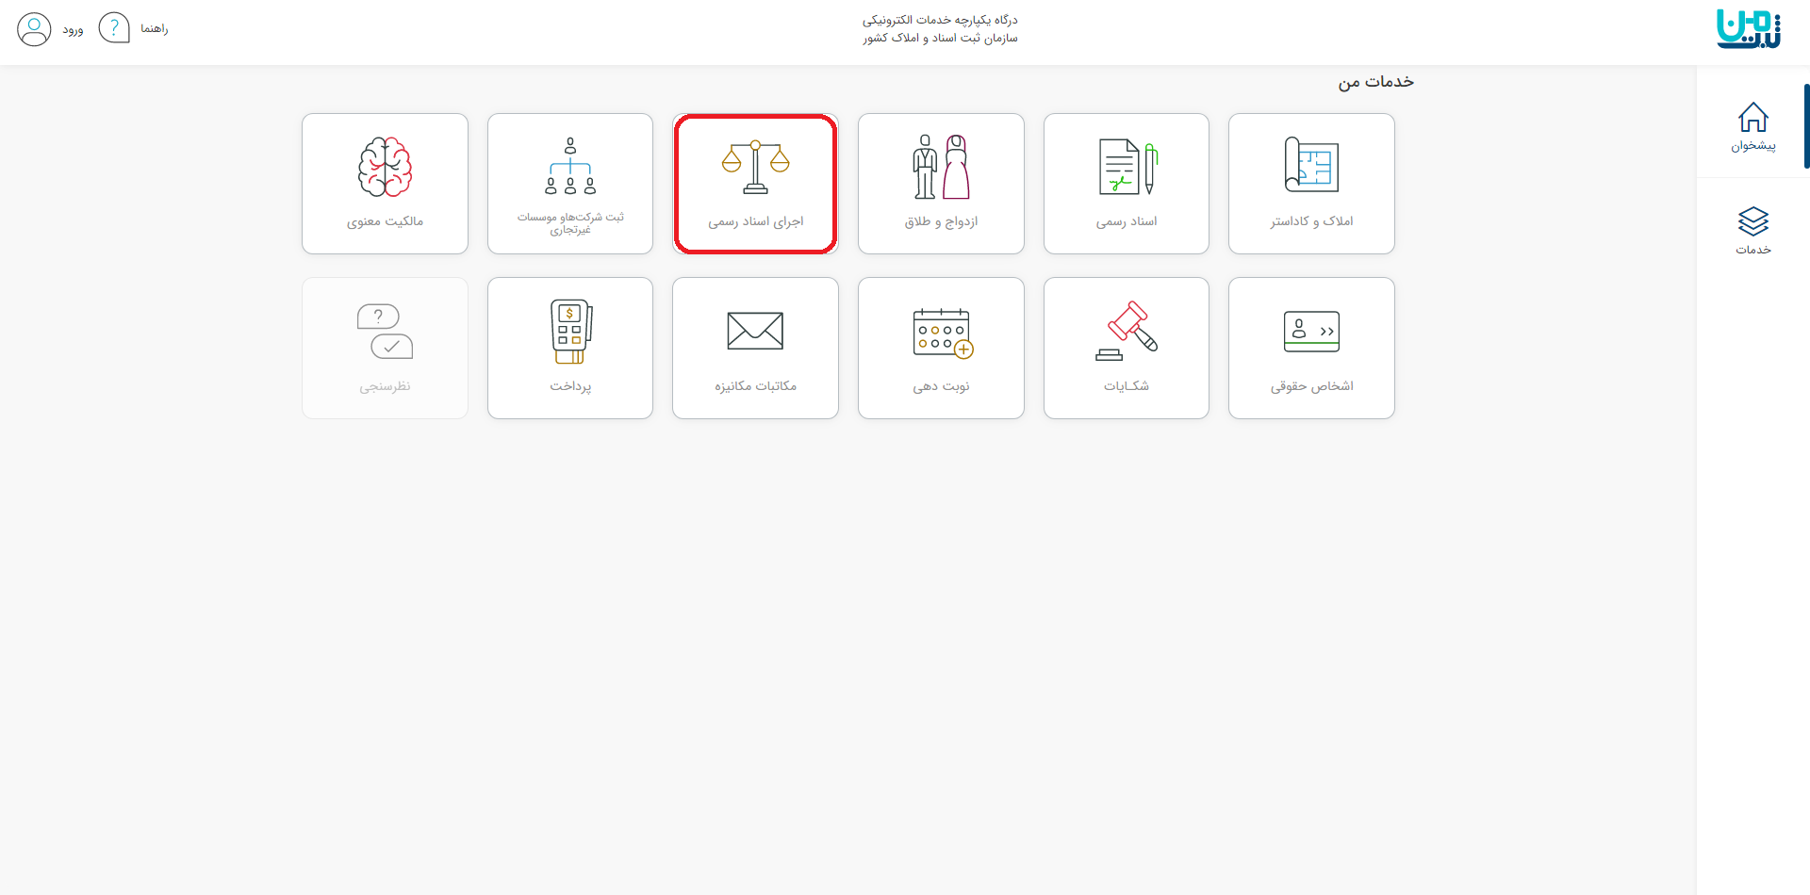Viewport: 1810px width, 895px height.
Task: Click subtitle سازمان ثبت اسناد و املاک کشور
Action: tap(940, 38)
